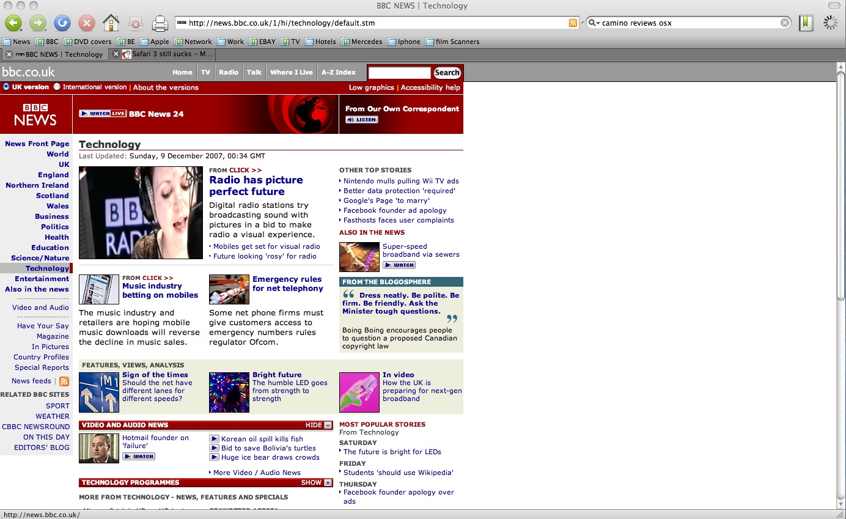Click the BBC News logo

35,114
